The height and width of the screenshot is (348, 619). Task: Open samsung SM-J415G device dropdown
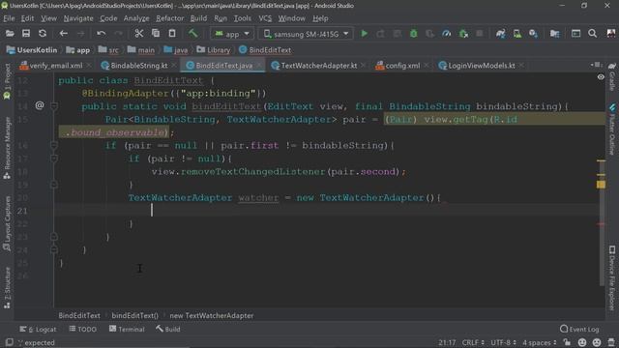tap(306, 34)
